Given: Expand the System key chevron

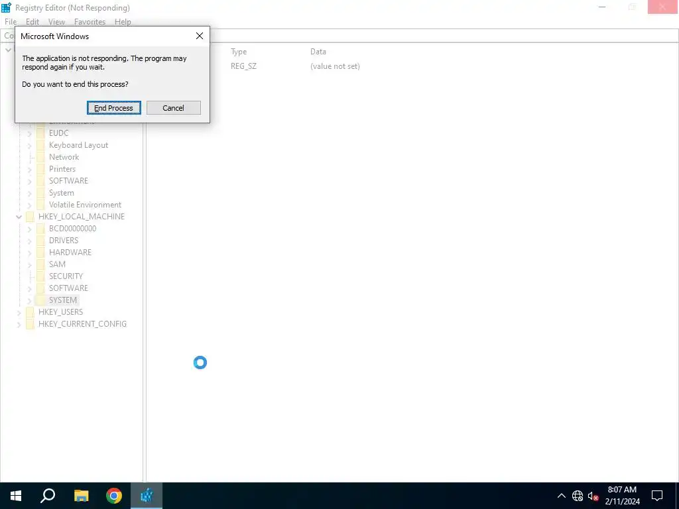Looking at the screenshot, I should pos(29,193).
